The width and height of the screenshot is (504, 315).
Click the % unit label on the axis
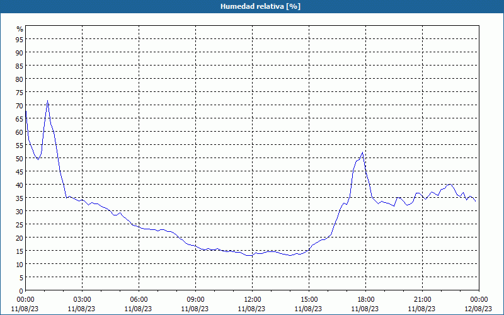[20, 29]
